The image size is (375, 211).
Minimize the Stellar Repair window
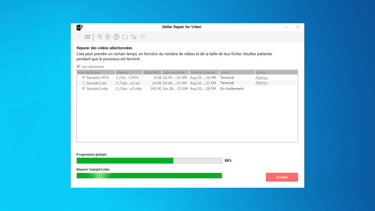point(286,27)
